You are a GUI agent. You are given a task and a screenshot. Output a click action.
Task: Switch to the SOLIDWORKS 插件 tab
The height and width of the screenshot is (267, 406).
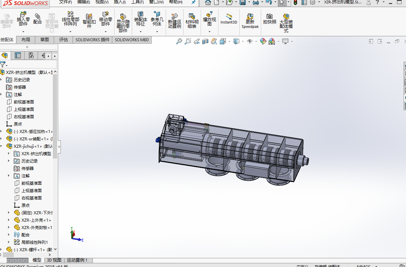click(x=92, y=40)
